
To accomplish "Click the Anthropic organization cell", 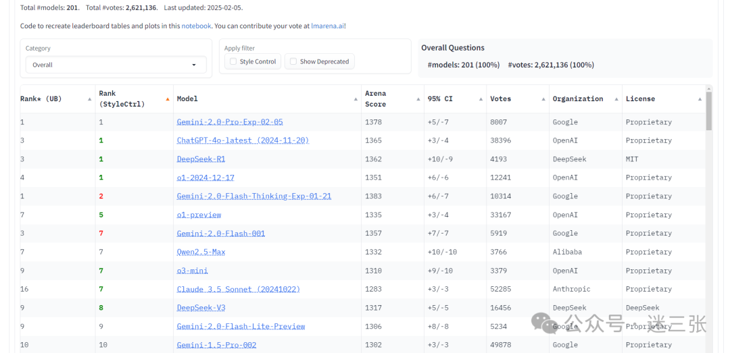I will pos(571,290).
